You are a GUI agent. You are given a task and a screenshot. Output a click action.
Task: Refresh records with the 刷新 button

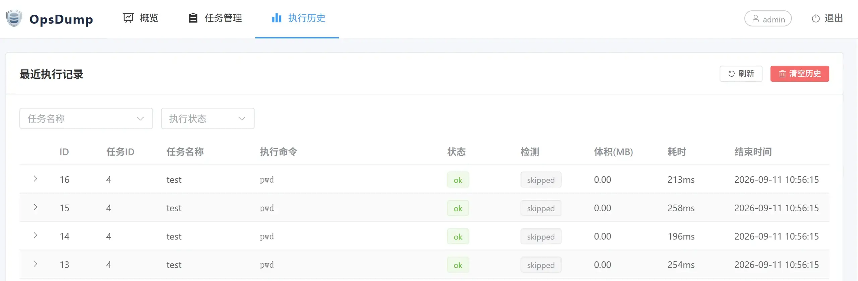pos(741,74)
